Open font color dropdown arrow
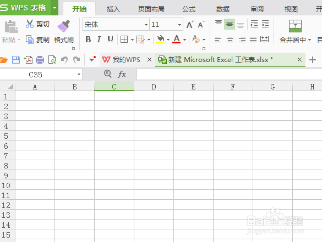 [184, 40]
